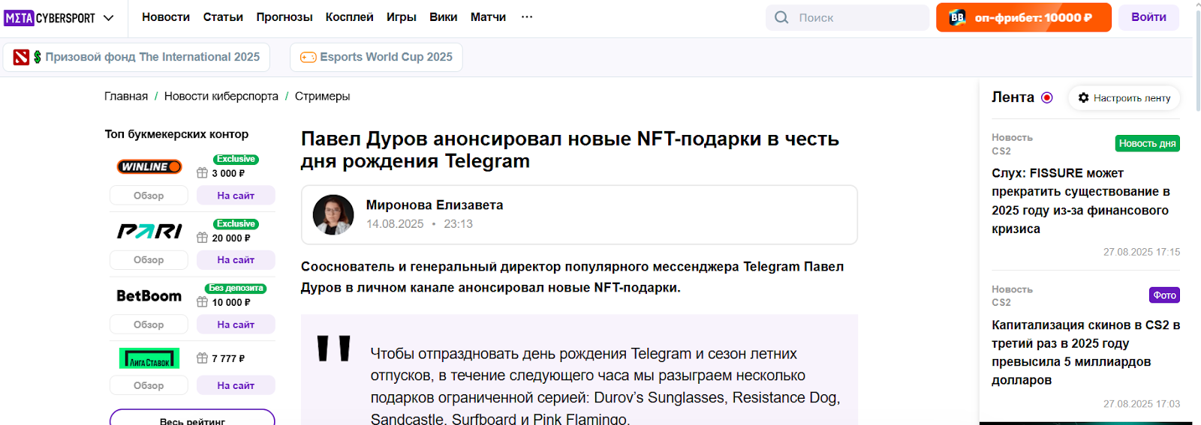This screenshot has width=1201, height=425.
Task: Go to the Матчи menu item
Action: (488, 17)
